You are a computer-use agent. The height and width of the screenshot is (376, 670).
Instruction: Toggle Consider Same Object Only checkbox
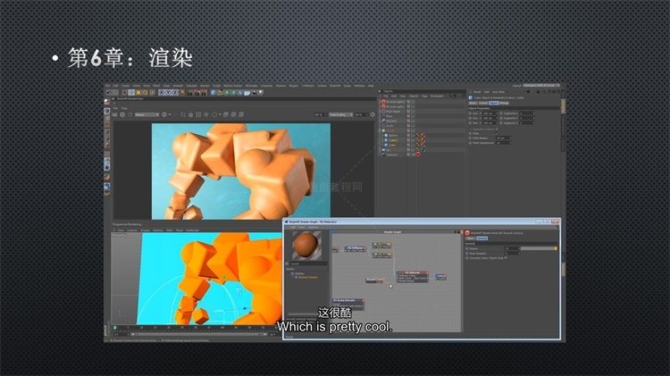pos(506,258)
